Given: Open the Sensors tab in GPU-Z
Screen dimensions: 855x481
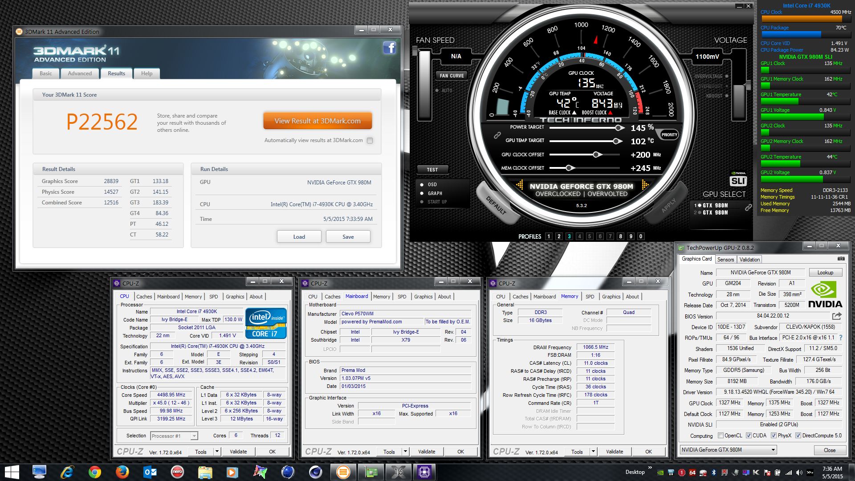Looking at the screenshot, I should pos(725,260).
